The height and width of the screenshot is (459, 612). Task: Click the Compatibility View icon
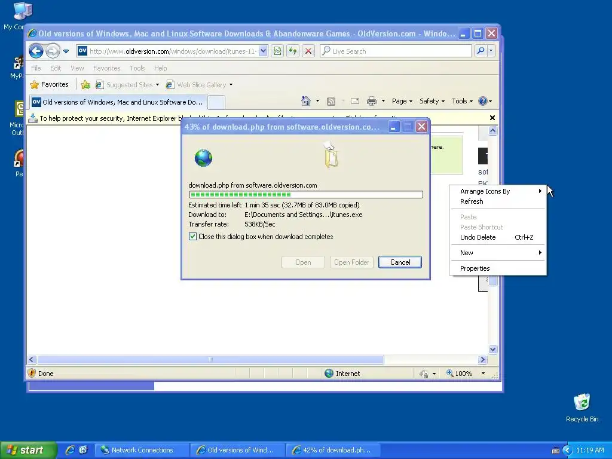(277, 51)
